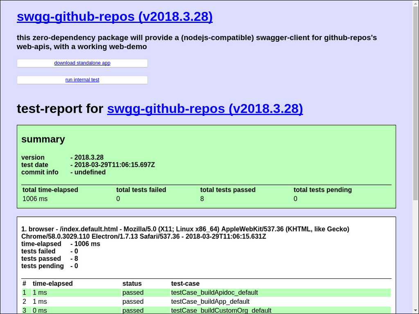Screen dimensions: 419x314
Task: Click testCase_buildCustomOrg_default row
Action: tap(206, 311)
